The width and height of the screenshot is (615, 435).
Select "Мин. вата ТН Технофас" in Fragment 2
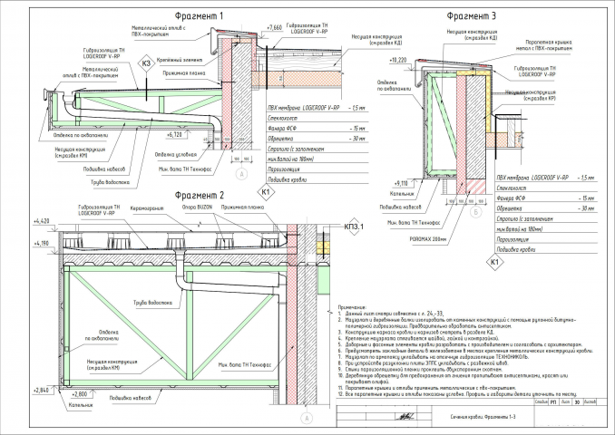(245, 365)
